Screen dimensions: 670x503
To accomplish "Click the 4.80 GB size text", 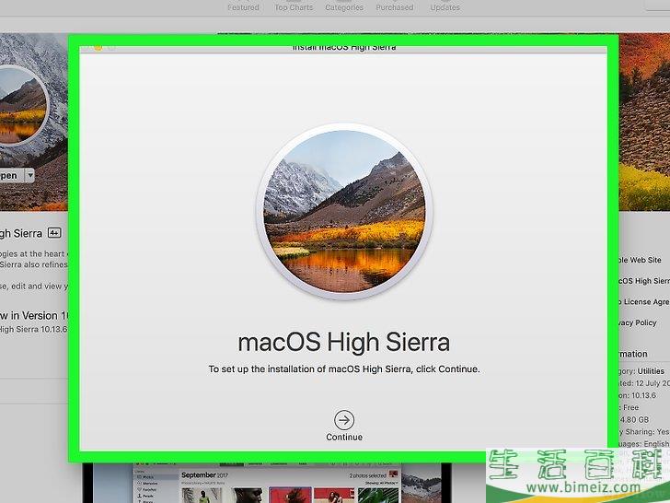I will point(634,419).
